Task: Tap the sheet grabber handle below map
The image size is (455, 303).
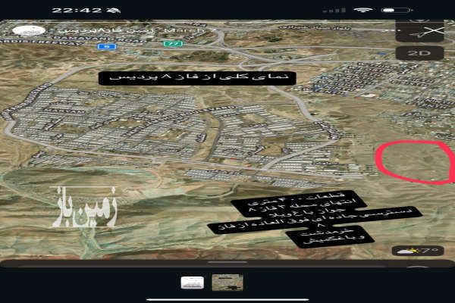Action: tap(227, 262)
